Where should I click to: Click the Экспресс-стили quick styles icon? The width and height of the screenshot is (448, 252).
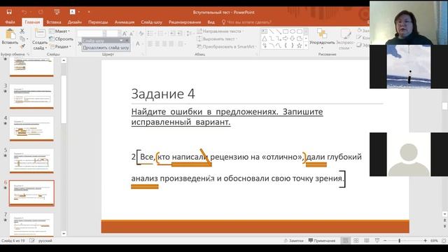tap(345, 34)
